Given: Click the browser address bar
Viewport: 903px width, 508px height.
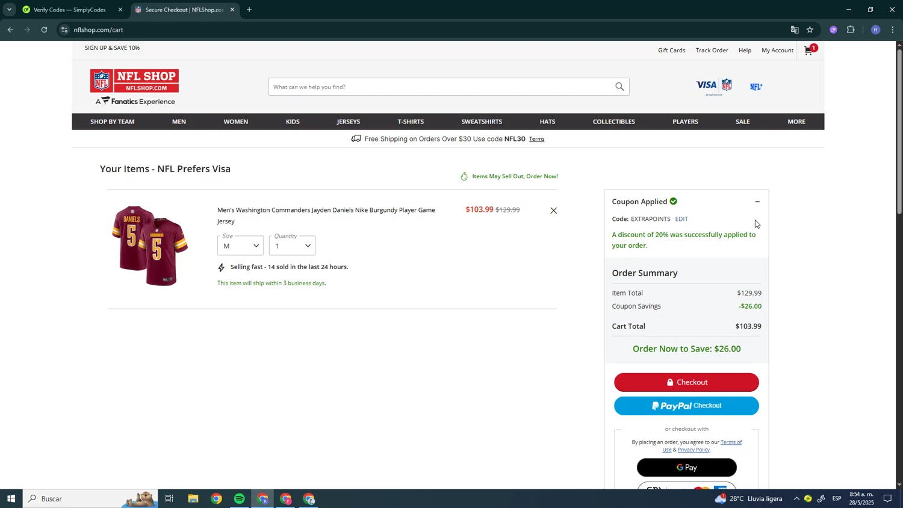Looking at the screenshot, I should (x=421, y=29).
